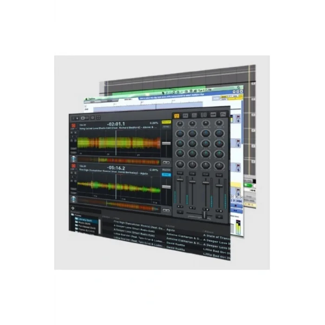325x325 pixels.
Task: Click the fourth channel's low EQ knob
Action: click(x=219, y=154)
